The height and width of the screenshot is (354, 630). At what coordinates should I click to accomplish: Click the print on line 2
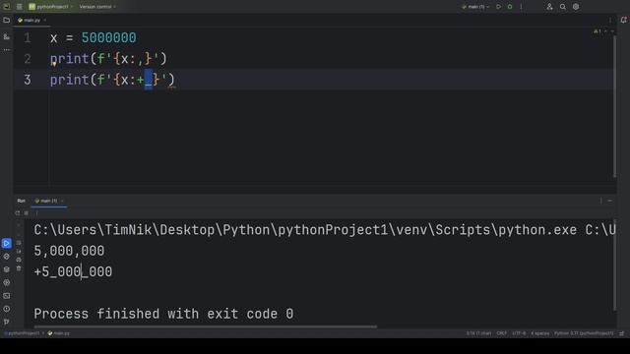[x=70, y=59]
